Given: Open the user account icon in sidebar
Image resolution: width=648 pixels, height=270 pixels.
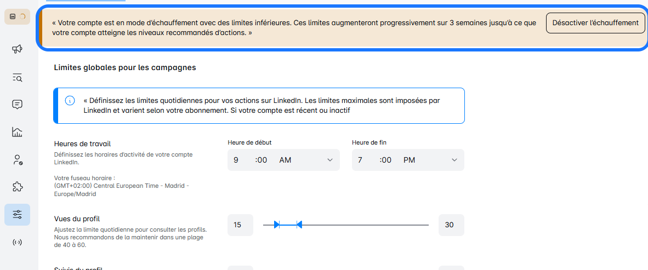Looking at the screenshot, I should [x=17, y=160].
